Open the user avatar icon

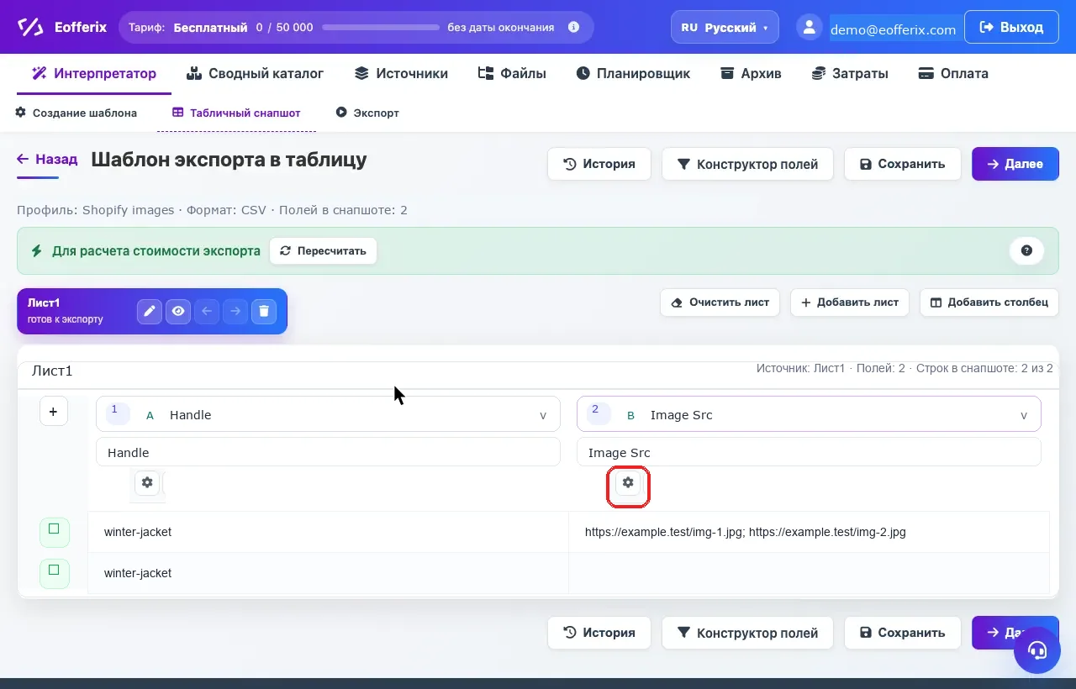click(810, 27)
